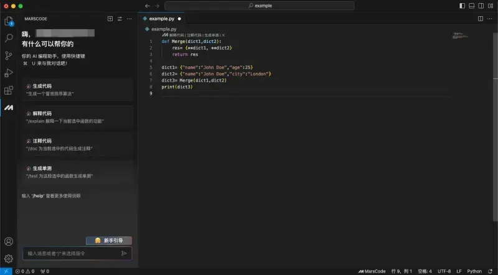498x275 pixels.
Task: Select 生成代码 suggestion card
Action: 78,90
